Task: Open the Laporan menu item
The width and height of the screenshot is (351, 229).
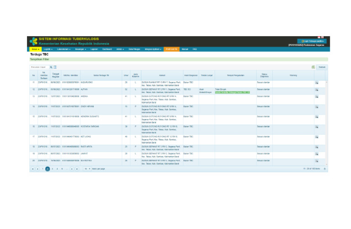Action: click(x=94, y=49)
